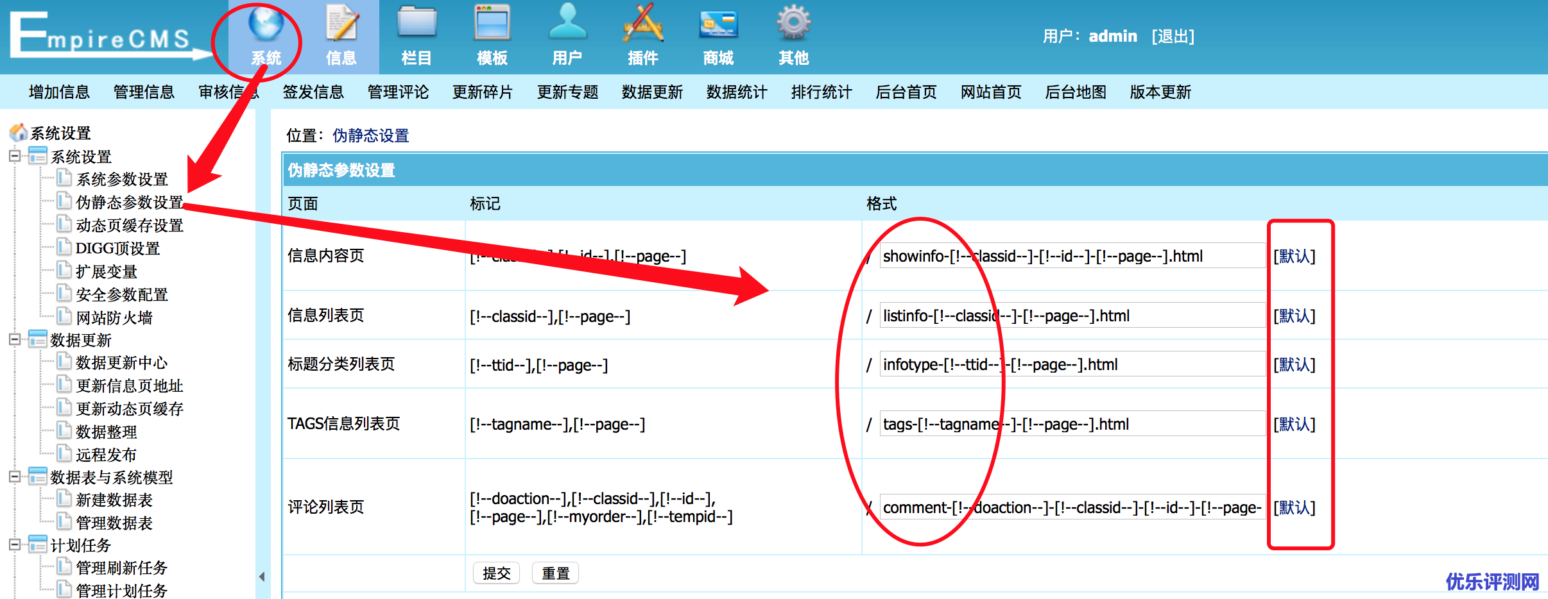Collapse the 计划任务 tree group
1548x599 pixels.
(x=15, y=544)
